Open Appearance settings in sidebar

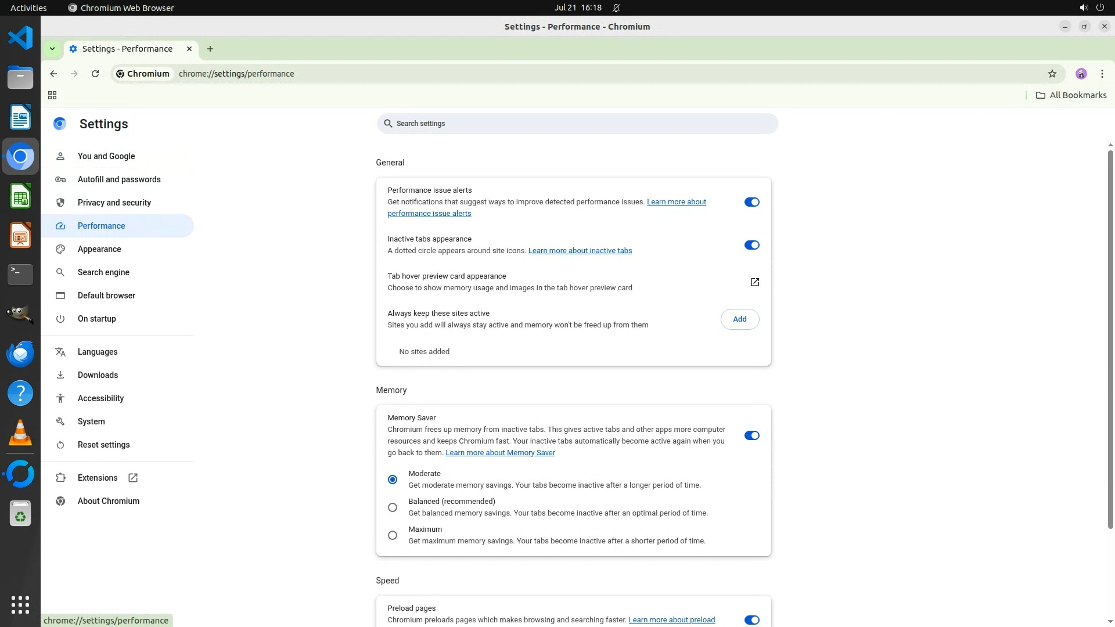tap(99, 249)
